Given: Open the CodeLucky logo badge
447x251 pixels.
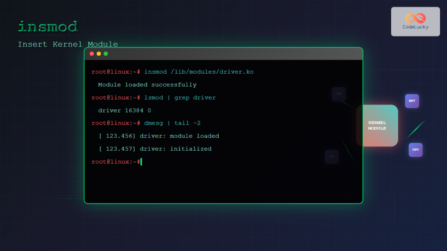Looking at the screenshot, I should point(415,22).
